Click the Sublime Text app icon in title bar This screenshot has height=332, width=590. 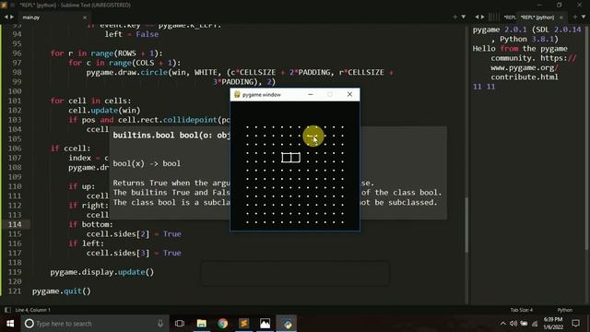point(4,5)
